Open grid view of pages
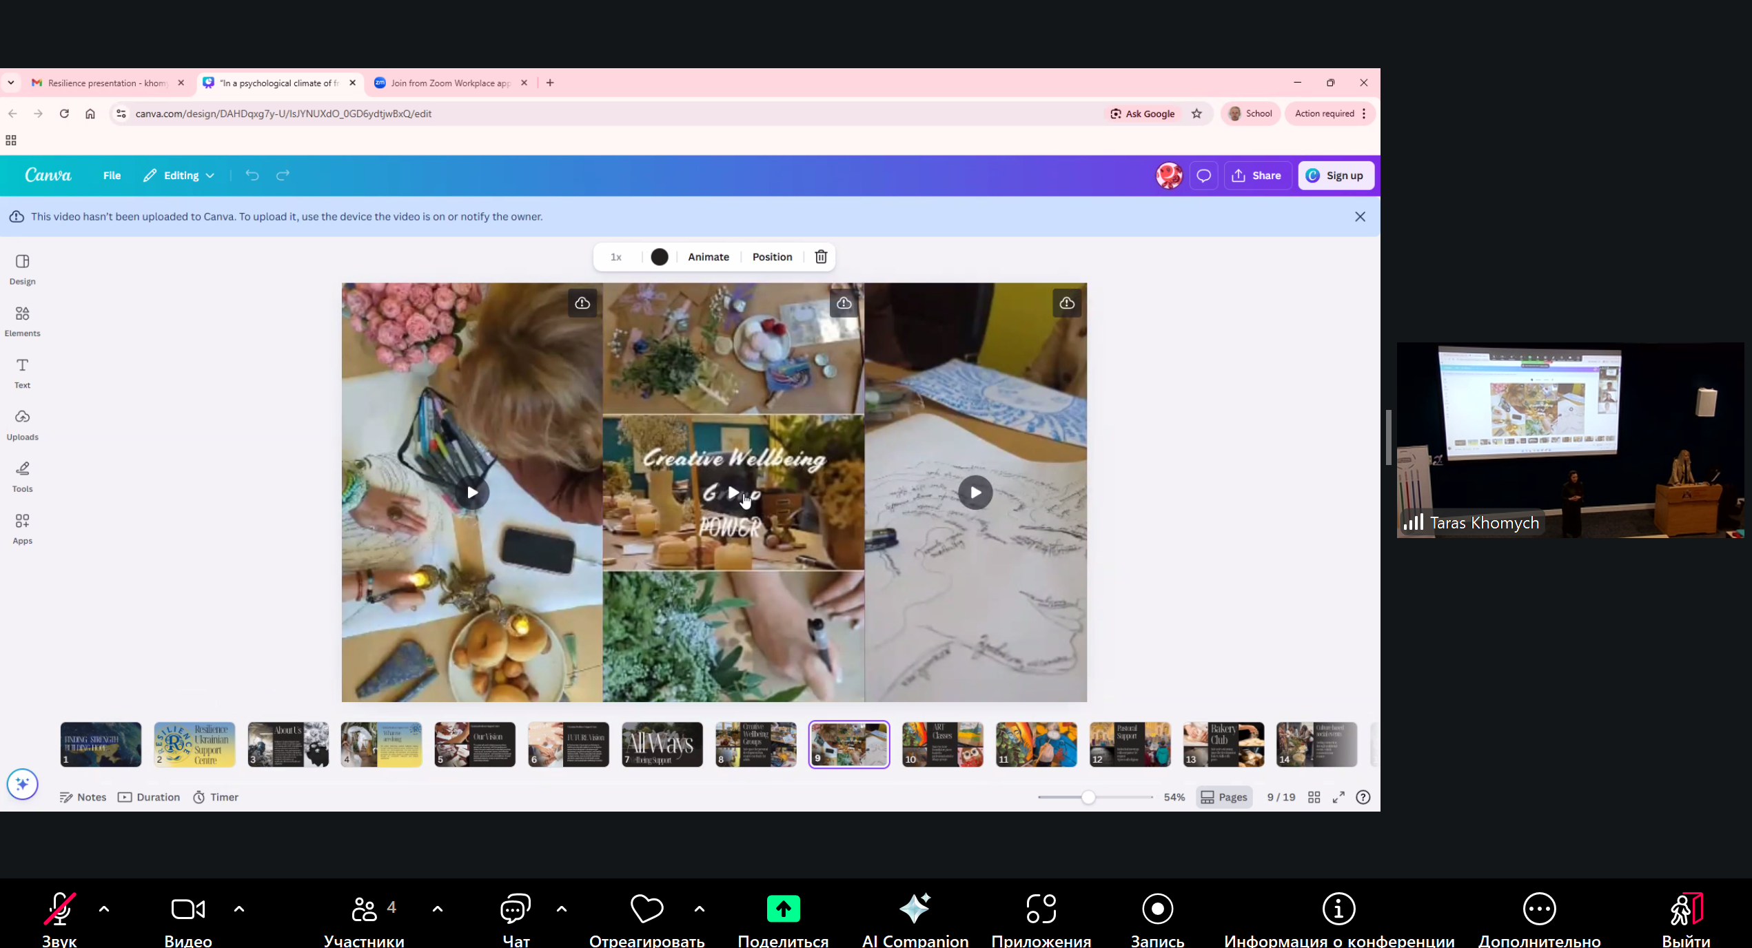1752x948 pixels. (1314, 797)
